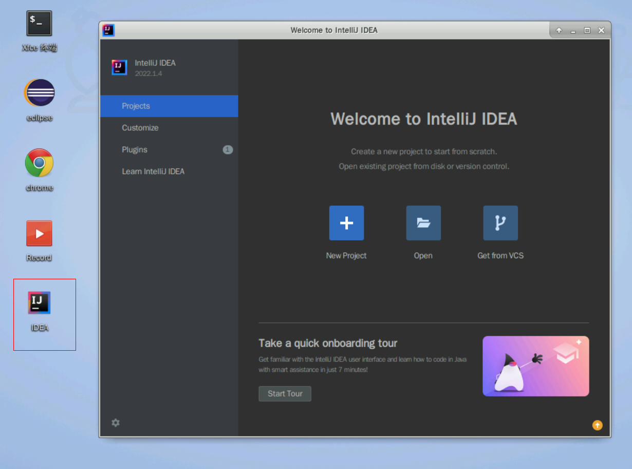The height and width of the screenshot is (469, 632).
Task: Click the Plugins update count badge
Action: [228, 150]
